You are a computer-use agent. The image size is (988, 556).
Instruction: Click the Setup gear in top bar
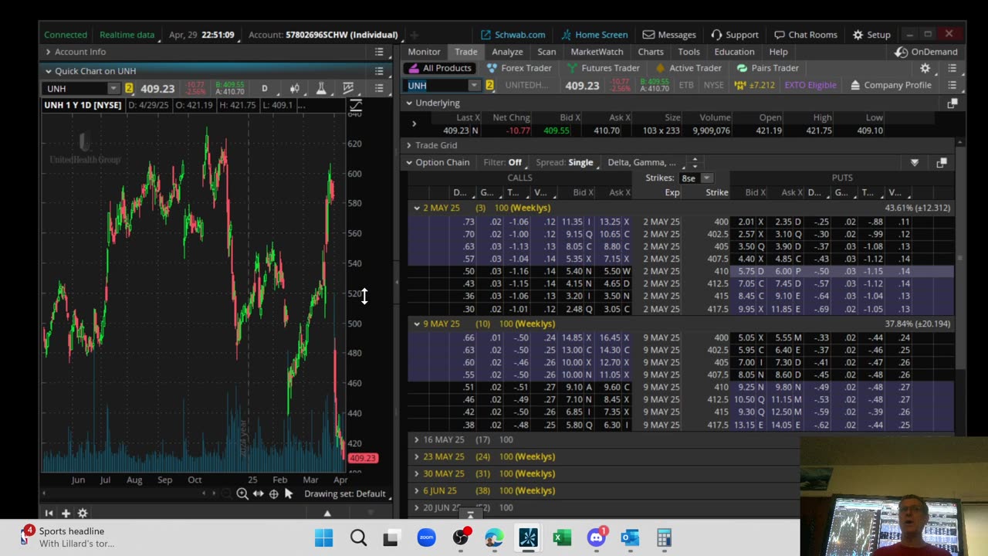coord(871,35)
